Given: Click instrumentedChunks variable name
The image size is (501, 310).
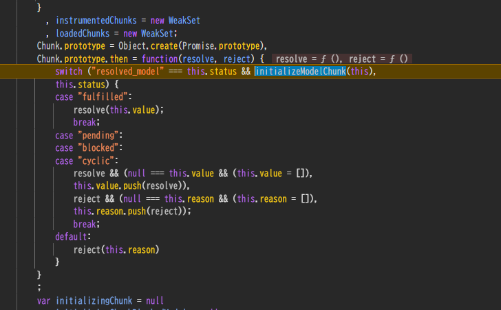Looking at the screenshot, I should [96, 21].
